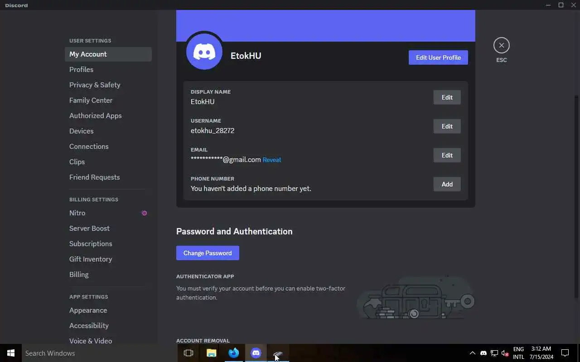Viewport: 580px width, 362px height.
Task: Open the Firefox-style browser on taskbar
Action: pos(233,353)
